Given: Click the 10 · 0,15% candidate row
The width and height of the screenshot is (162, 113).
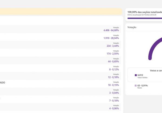Looking at the screenshot, I should click(61, 84).
